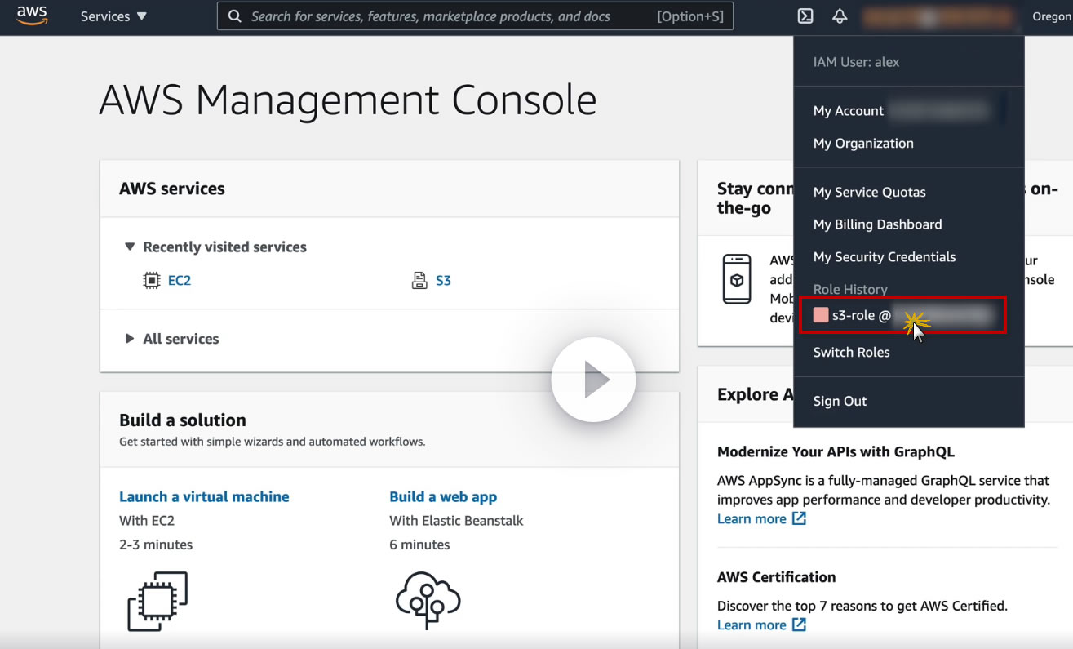Click the EC2 chip icon
1073x649 pixels.
click(151, 281)
